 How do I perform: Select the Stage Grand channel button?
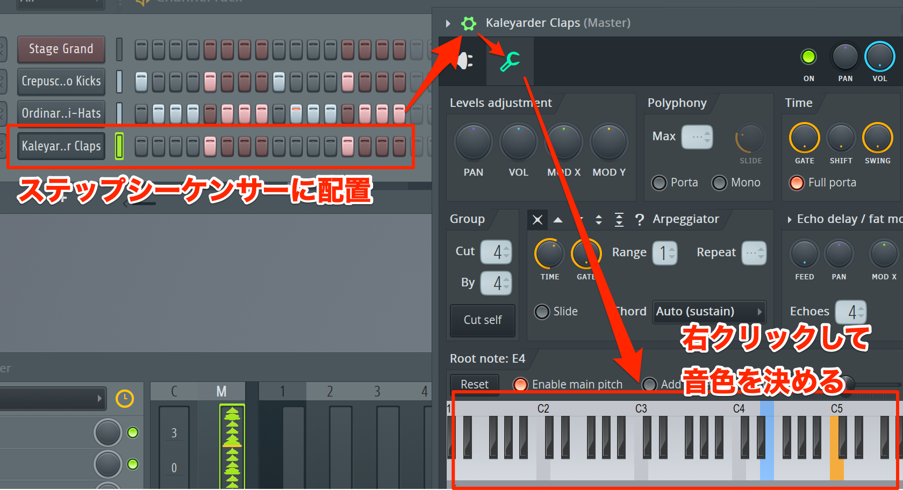coord(61,49)
